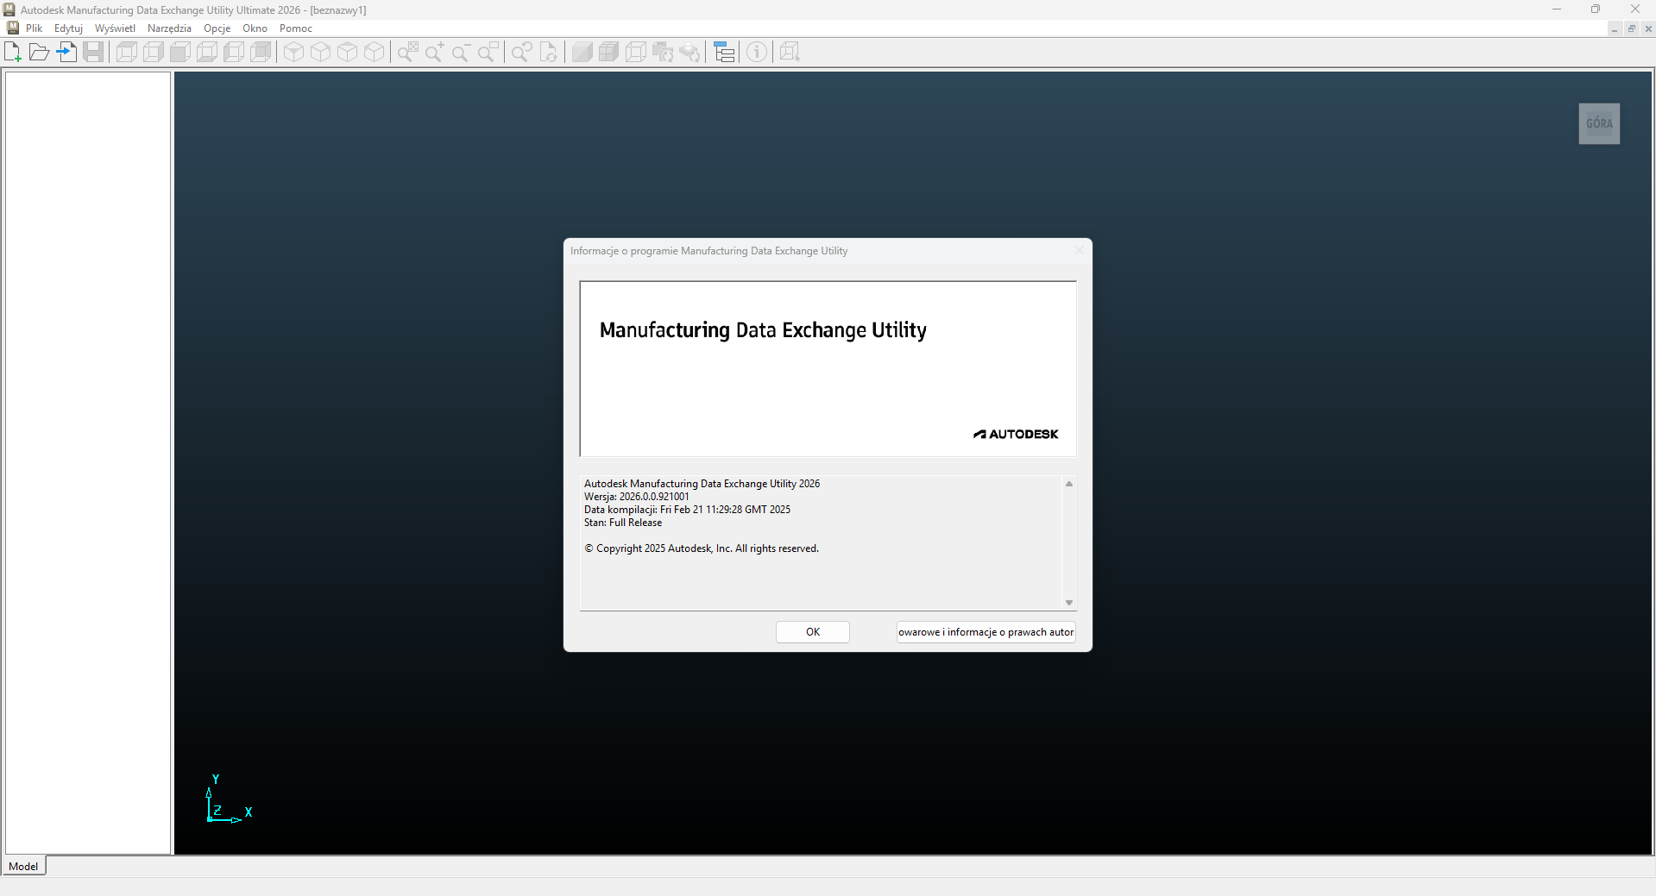Click the Wersja 2026.0.0.921001 text line
1656x896 pixels.
point(637,497)
